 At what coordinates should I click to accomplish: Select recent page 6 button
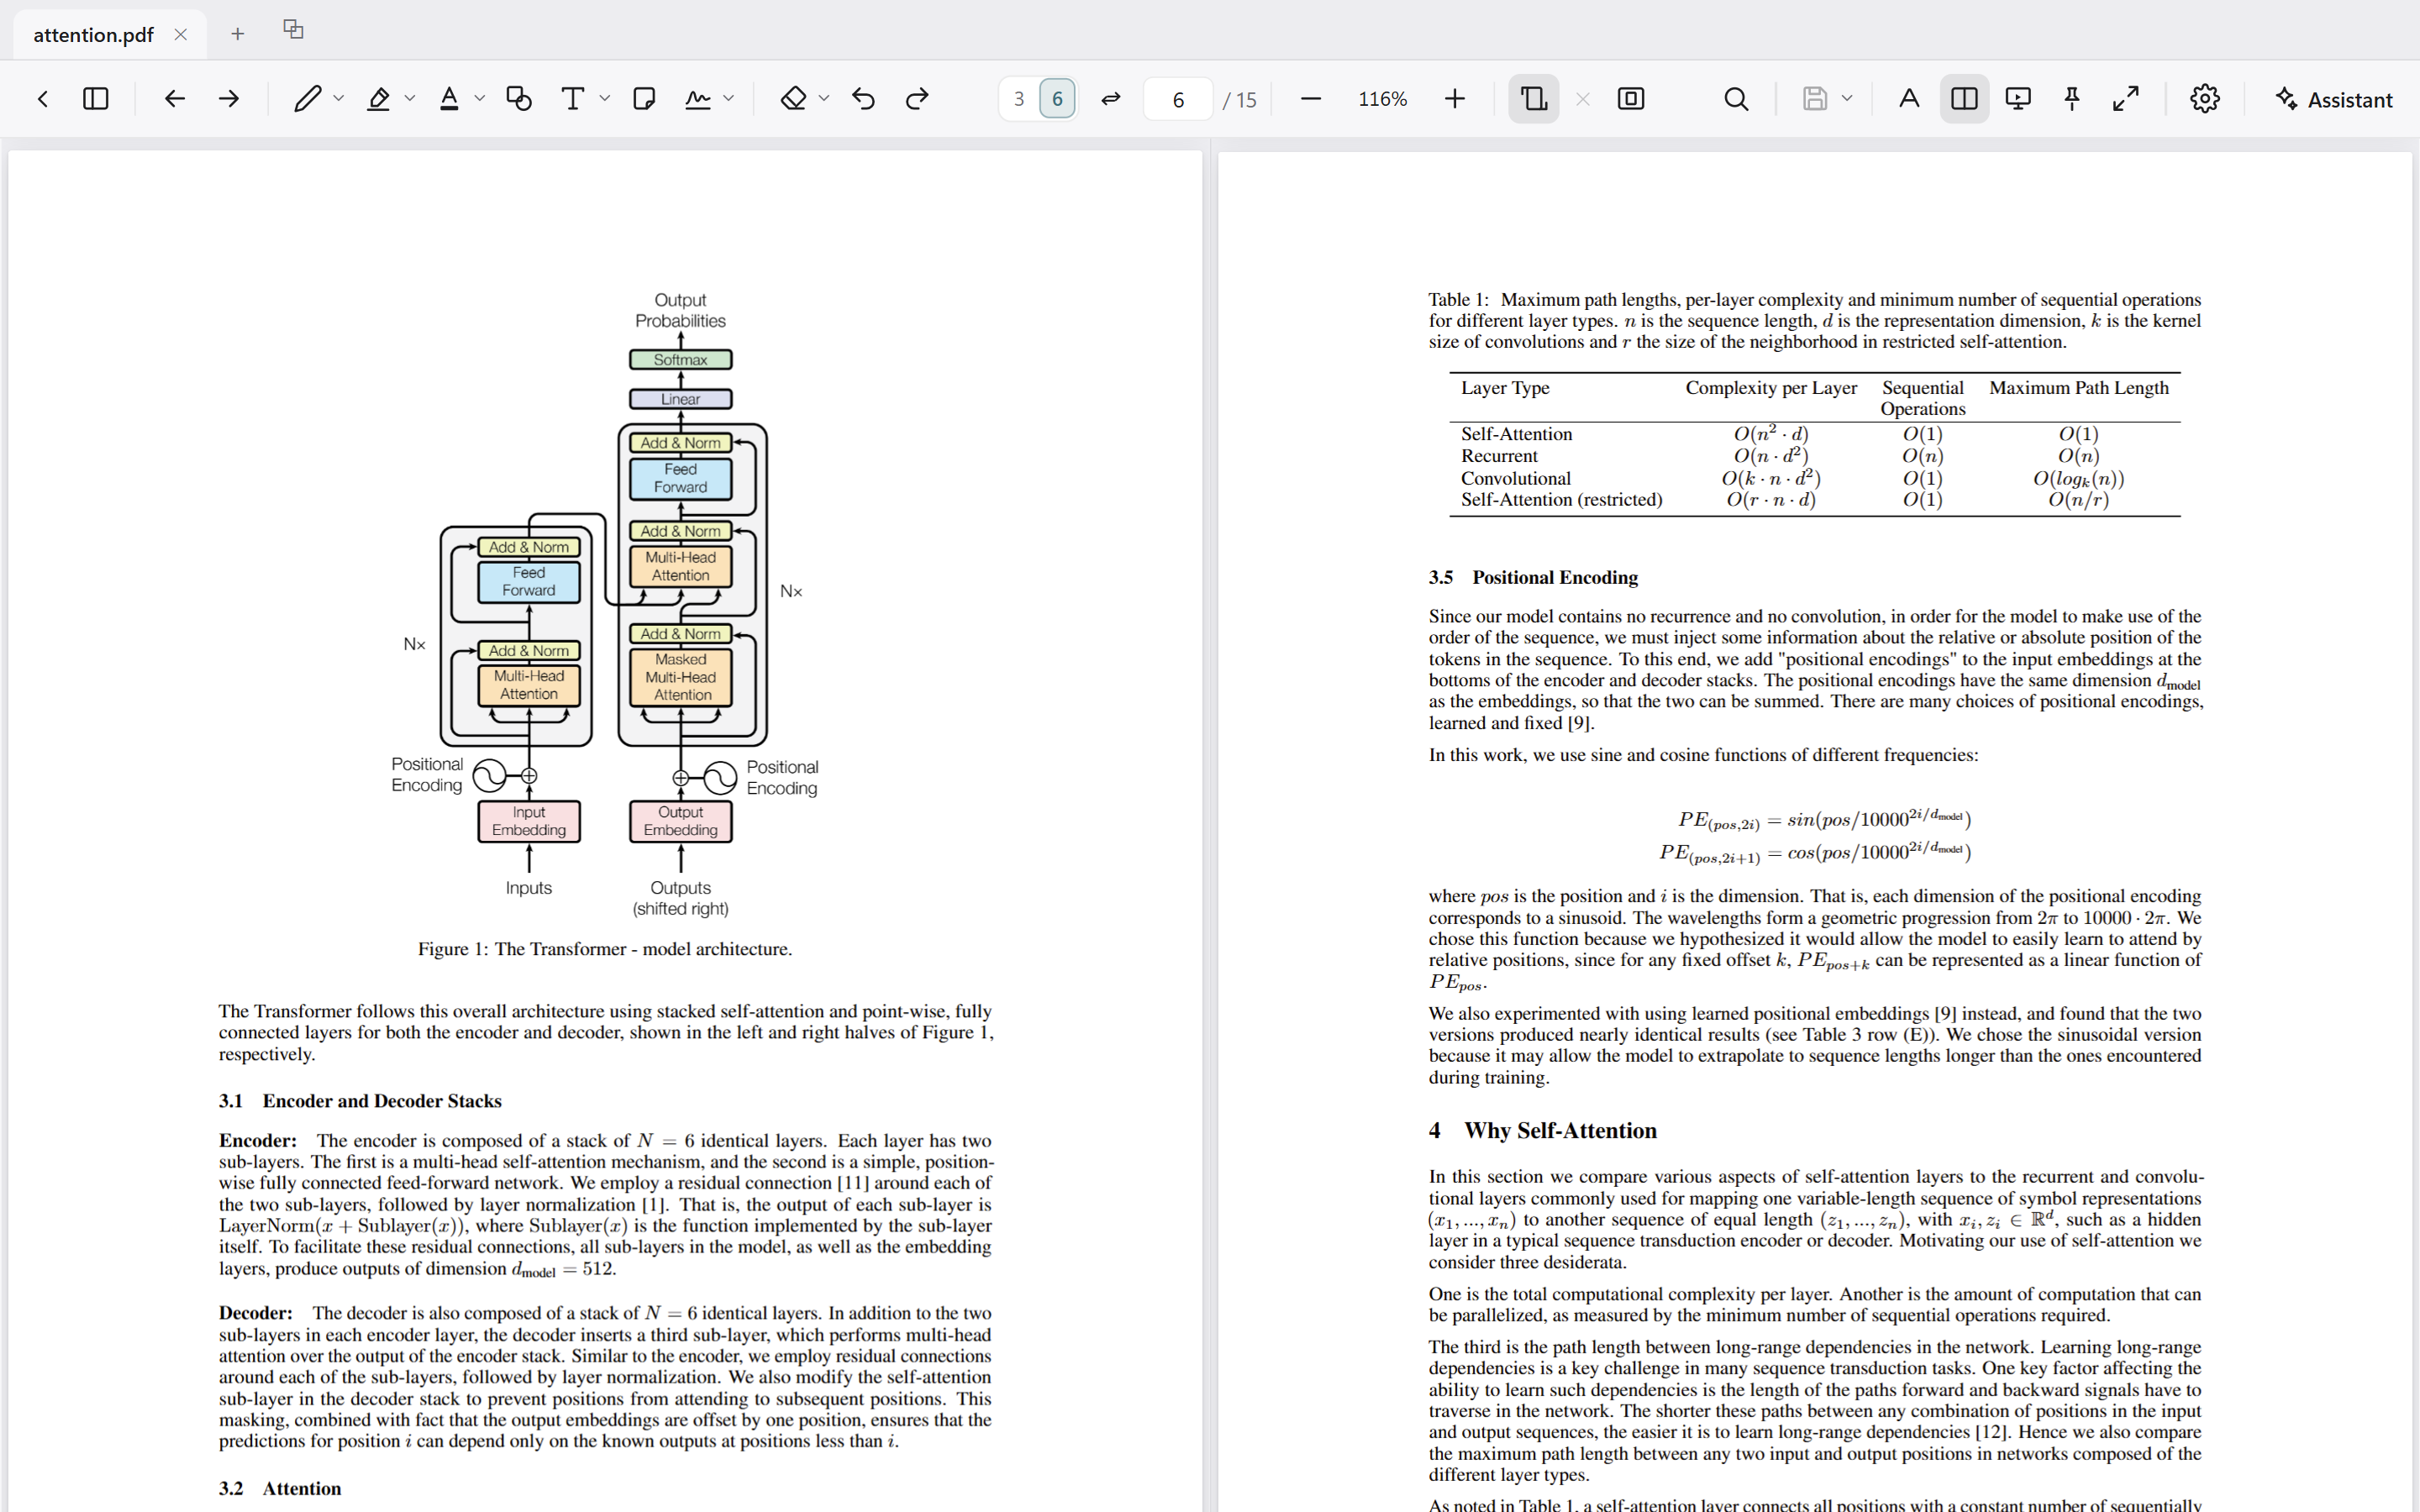[x=1057, y=99]
